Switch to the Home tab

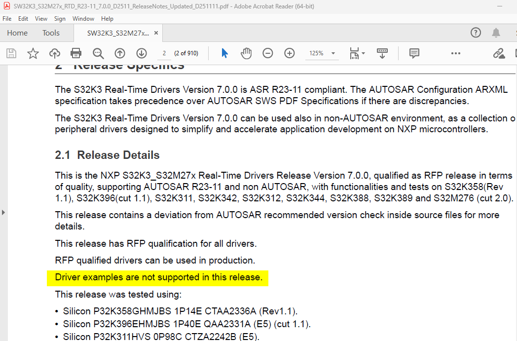tap(17, 33)
